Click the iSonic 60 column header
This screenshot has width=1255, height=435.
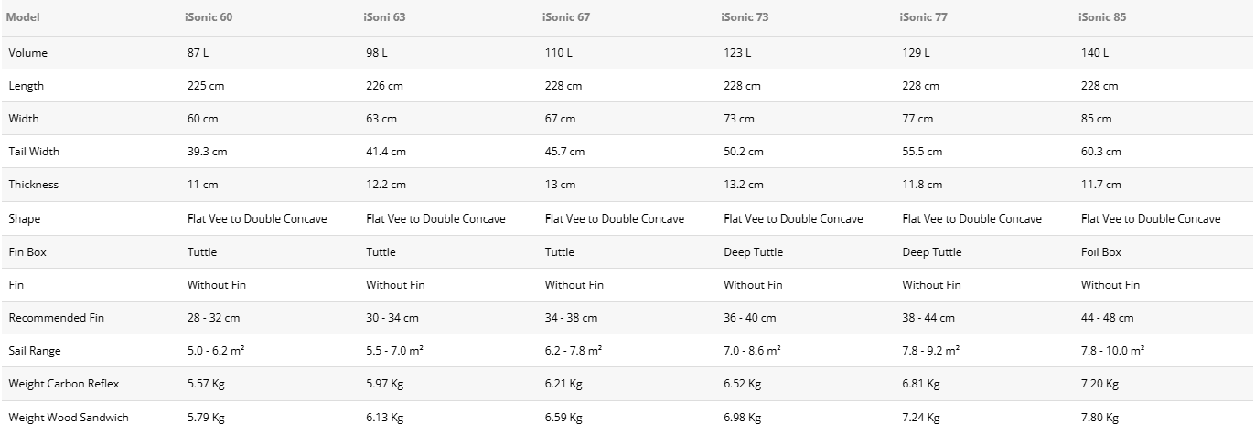click(x=209, y=17)
